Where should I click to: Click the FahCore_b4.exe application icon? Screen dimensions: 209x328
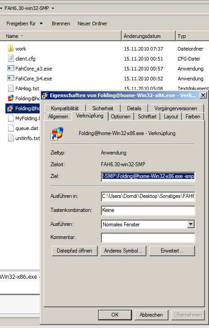(x=11, y=79)
